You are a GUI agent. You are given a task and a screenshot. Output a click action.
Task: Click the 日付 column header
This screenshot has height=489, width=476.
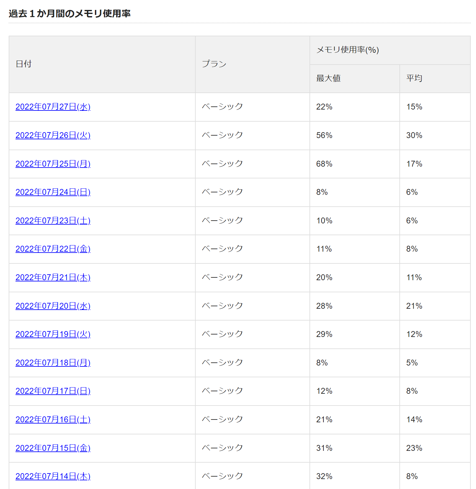click(x=102, y=64)
